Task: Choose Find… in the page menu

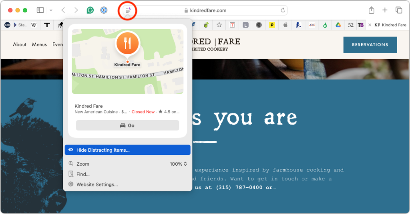Action: click(x=83, y=174)
